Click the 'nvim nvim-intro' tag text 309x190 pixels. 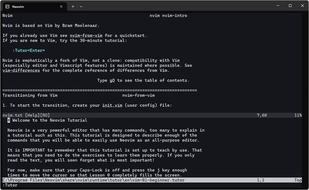point(168,16)
